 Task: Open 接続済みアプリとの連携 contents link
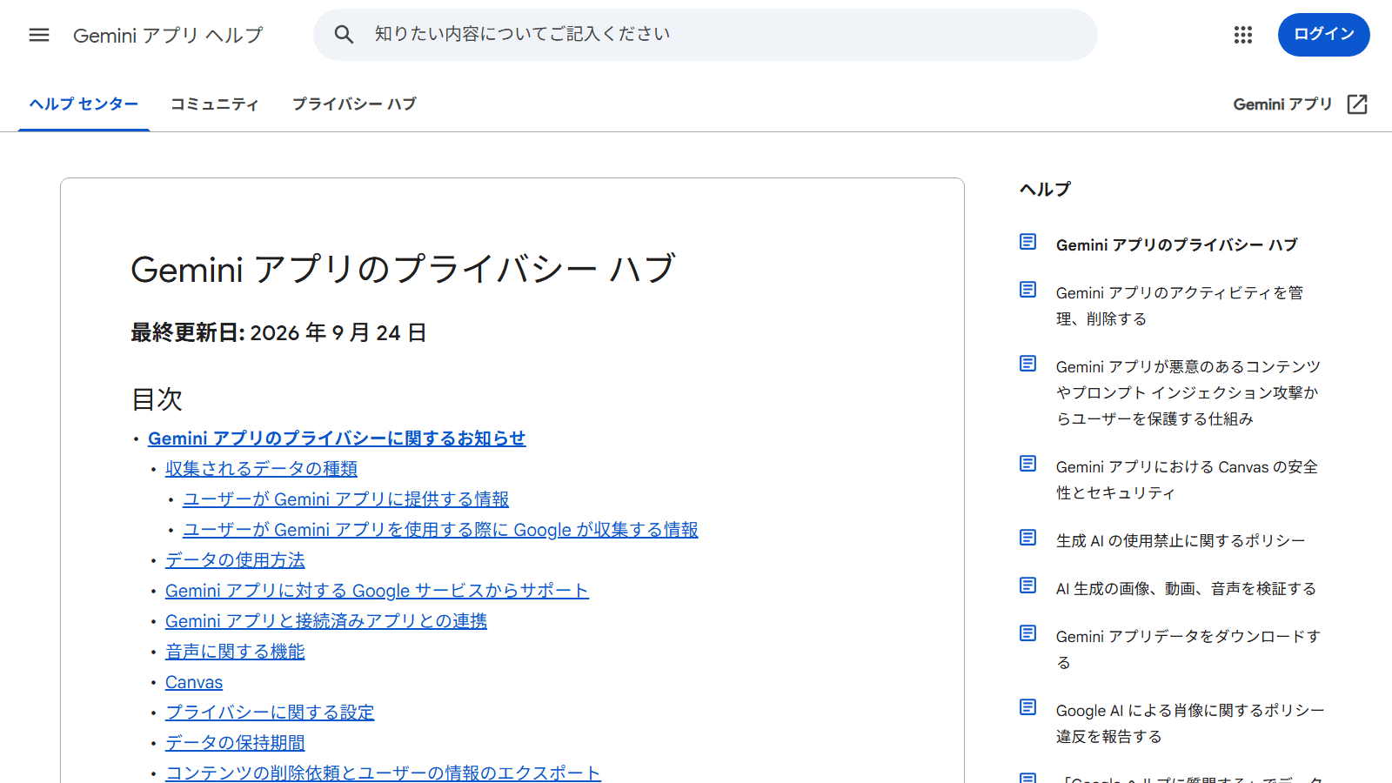coord(326,621)
